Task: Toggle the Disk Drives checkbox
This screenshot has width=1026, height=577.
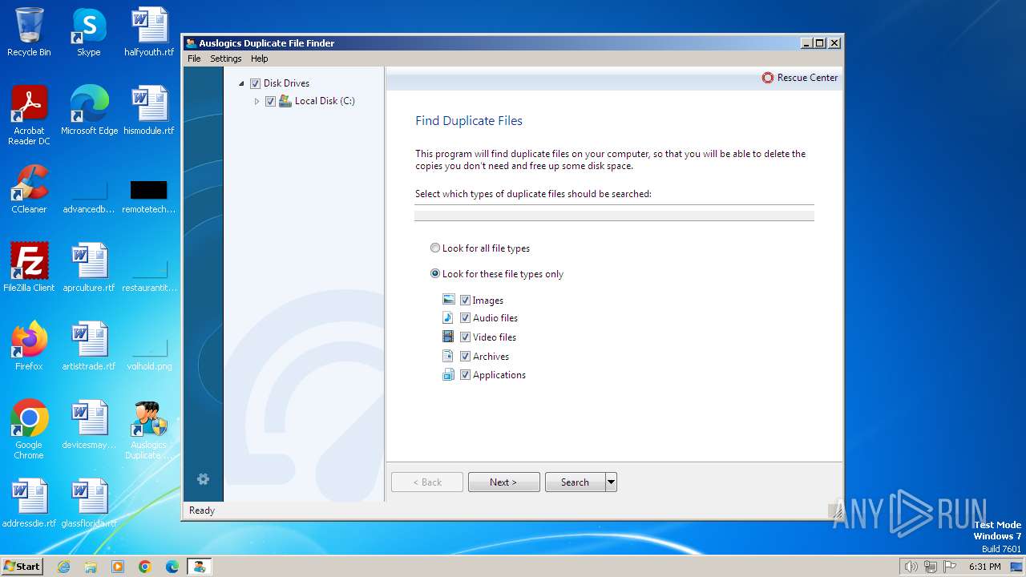Action: pos(255,83)
